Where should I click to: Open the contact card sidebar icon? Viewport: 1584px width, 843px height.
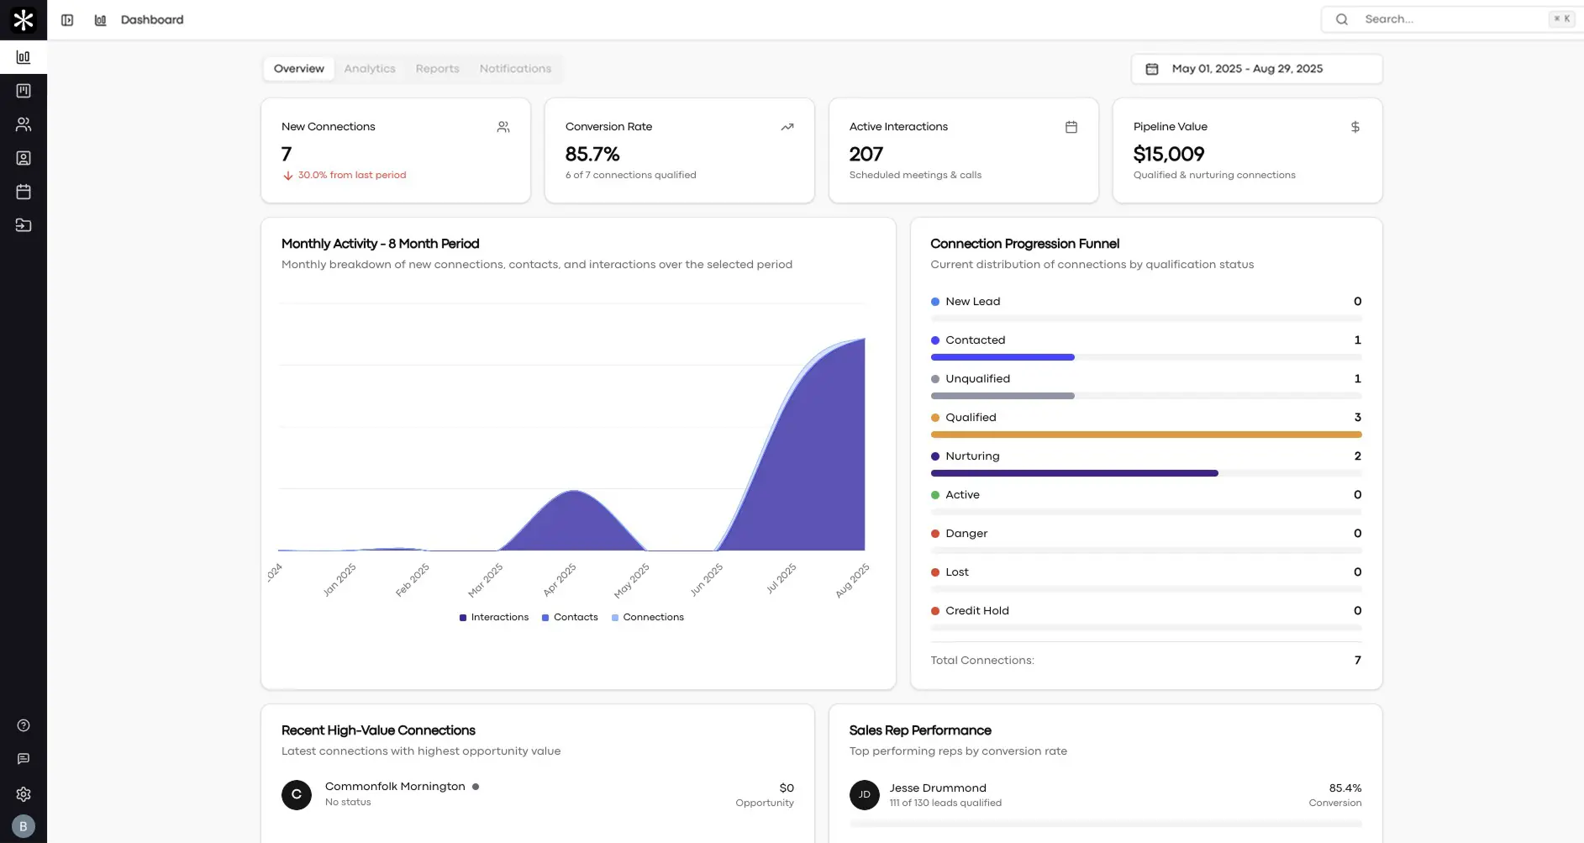pyautogui.click(x=24, y=158)
